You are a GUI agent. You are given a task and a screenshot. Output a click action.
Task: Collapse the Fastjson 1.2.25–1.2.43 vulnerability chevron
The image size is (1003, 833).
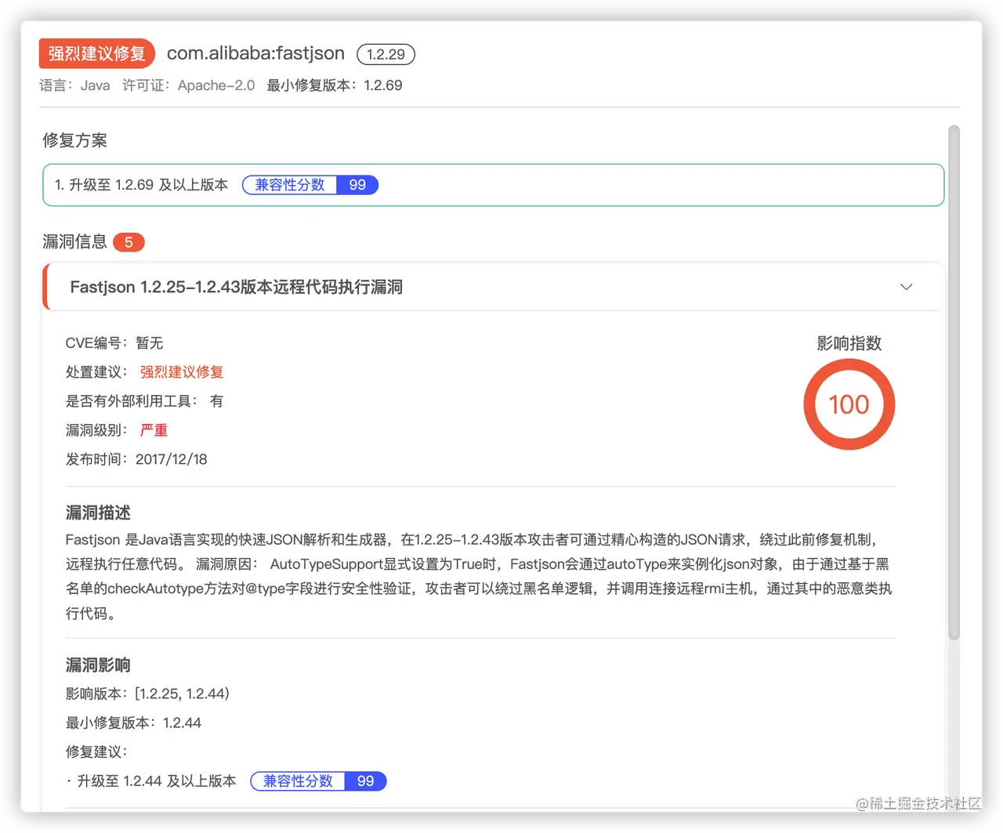(906, 287)
